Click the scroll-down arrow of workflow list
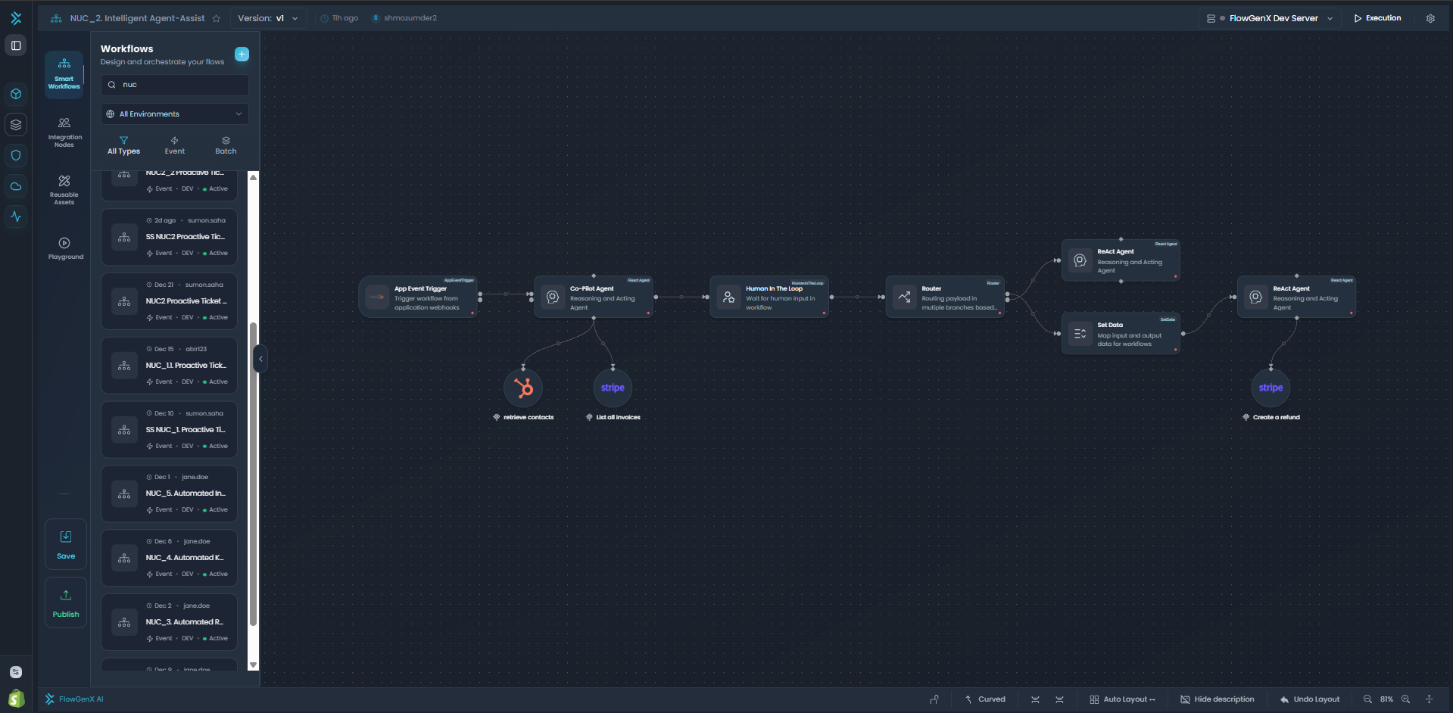The height and width of the screenshot is (713, 1453). tap(253, 665)
